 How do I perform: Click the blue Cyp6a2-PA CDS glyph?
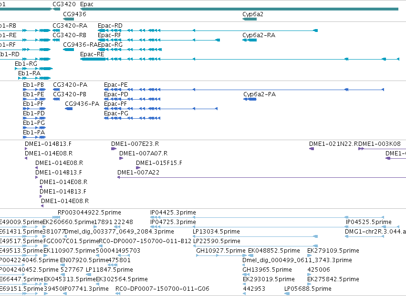coord(250,99)
